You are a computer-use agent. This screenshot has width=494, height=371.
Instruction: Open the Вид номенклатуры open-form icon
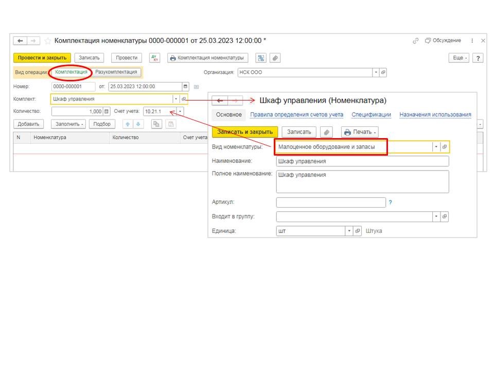point(444,147)
